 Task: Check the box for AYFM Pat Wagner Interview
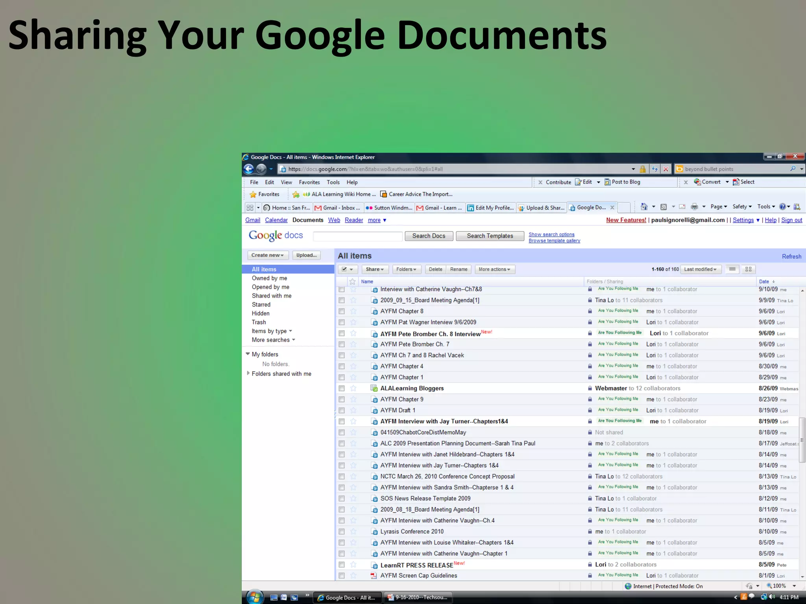click(342, 322)
